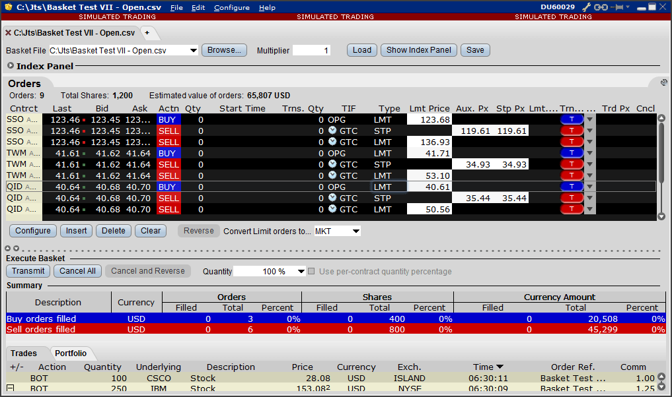Click the Show Index Panel button
Screen dimensions: 672x397
coord(418,49)
